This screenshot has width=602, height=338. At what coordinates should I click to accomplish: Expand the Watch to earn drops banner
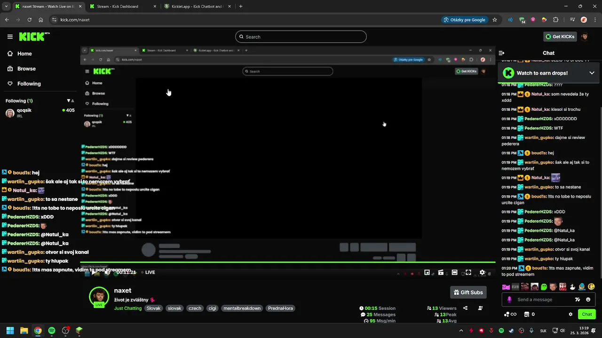point(592,73)
